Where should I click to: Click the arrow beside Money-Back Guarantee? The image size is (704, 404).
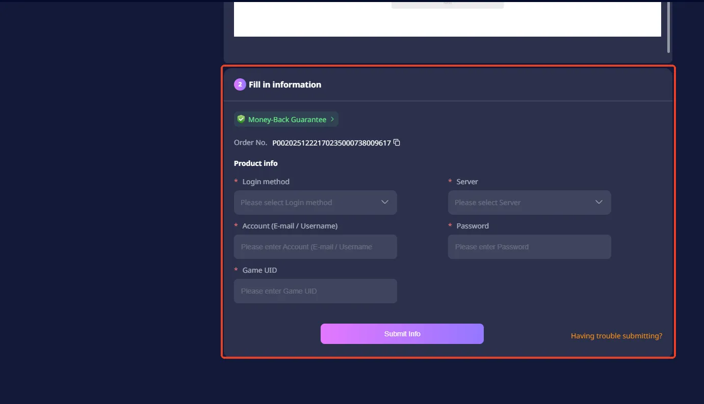(x=332, y=120)
